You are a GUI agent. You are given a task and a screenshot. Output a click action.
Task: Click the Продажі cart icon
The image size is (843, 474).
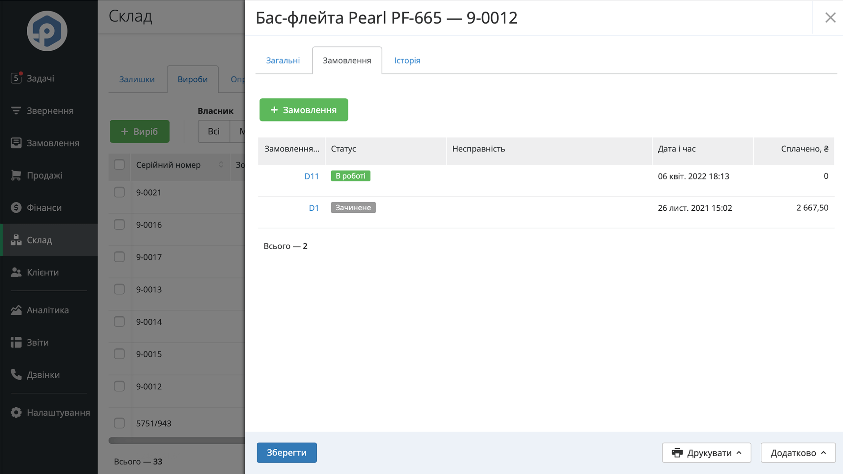(x=16, y=175)
